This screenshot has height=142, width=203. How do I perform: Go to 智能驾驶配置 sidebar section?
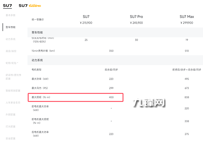point(13,91)
